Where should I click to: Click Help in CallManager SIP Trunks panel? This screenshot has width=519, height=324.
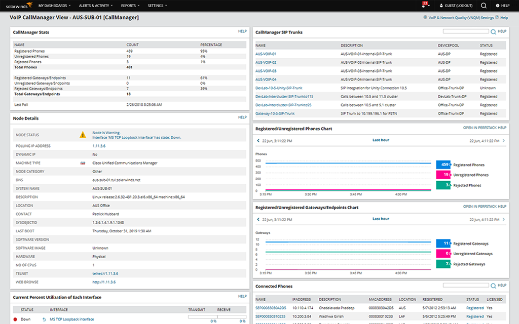pyautogui.click(x=502, y=31)
